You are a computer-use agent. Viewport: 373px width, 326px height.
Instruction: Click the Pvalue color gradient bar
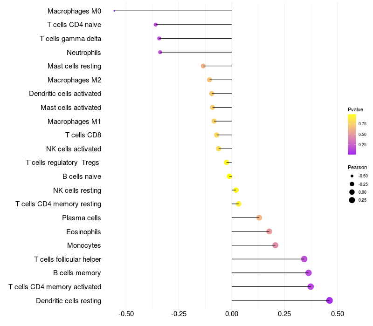(x=352, y=135)
